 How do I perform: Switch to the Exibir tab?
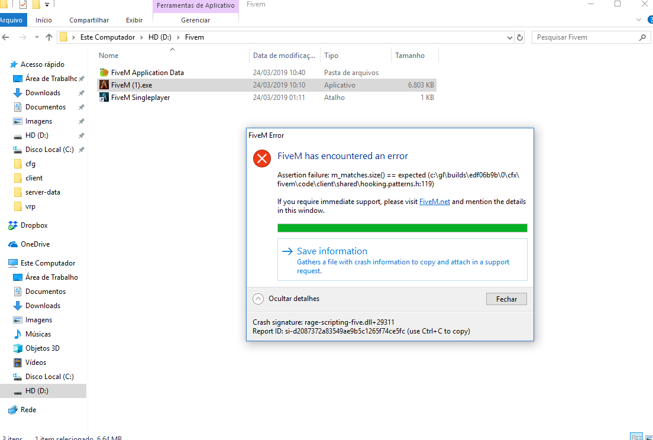(134, 20)
